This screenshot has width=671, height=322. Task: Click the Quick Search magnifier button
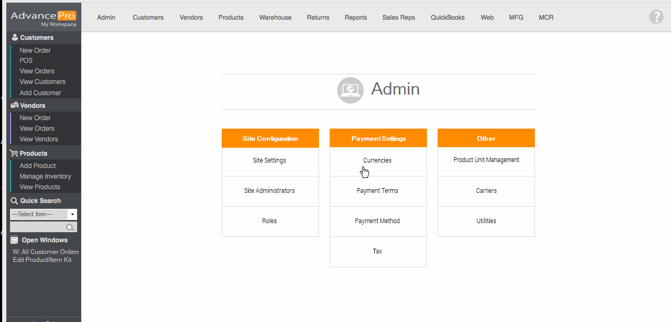pos(70,227)
